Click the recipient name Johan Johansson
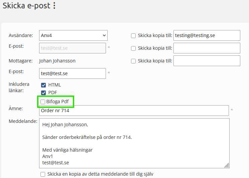249x178 pixels. click(57, 61)
